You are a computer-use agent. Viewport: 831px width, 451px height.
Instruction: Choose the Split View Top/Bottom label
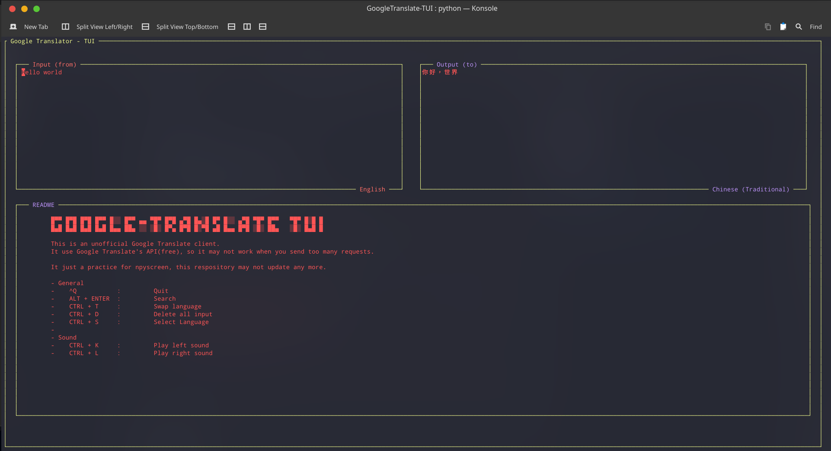(x=187, y=27)
